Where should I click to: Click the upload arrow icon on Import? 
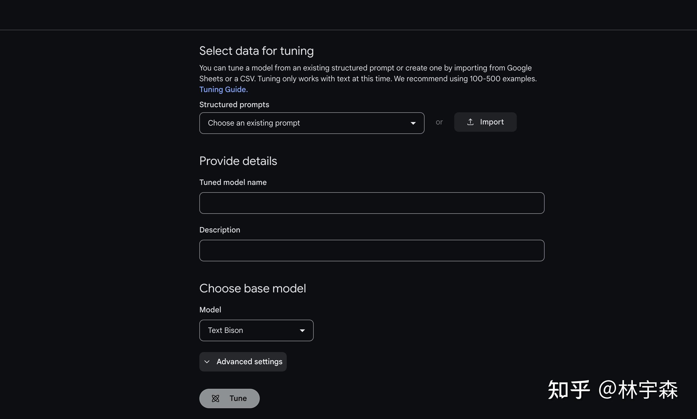click(470, 122)
